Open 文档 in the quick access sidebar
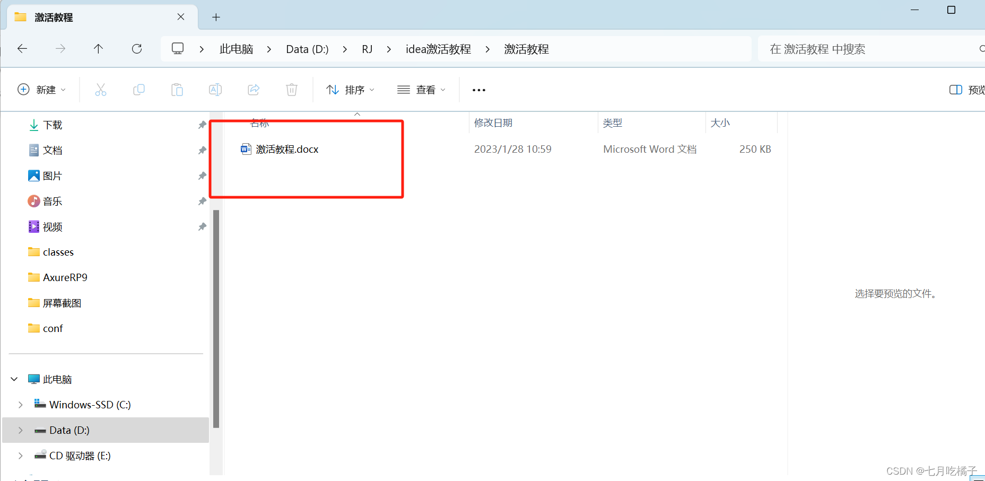Viewport: 985px width, 481px height. pos(53,150)
